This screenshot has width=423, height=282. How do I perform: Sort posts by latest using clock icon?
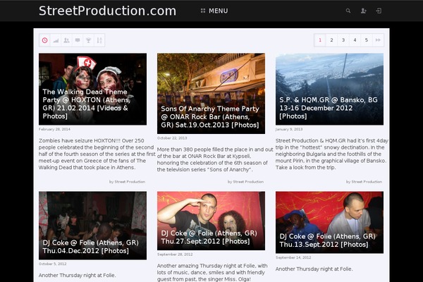coord(45,40)
